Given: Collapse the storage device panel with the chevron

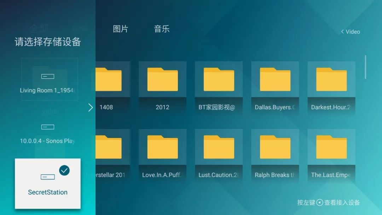Looking at the screenshot, I should [91, 107].
